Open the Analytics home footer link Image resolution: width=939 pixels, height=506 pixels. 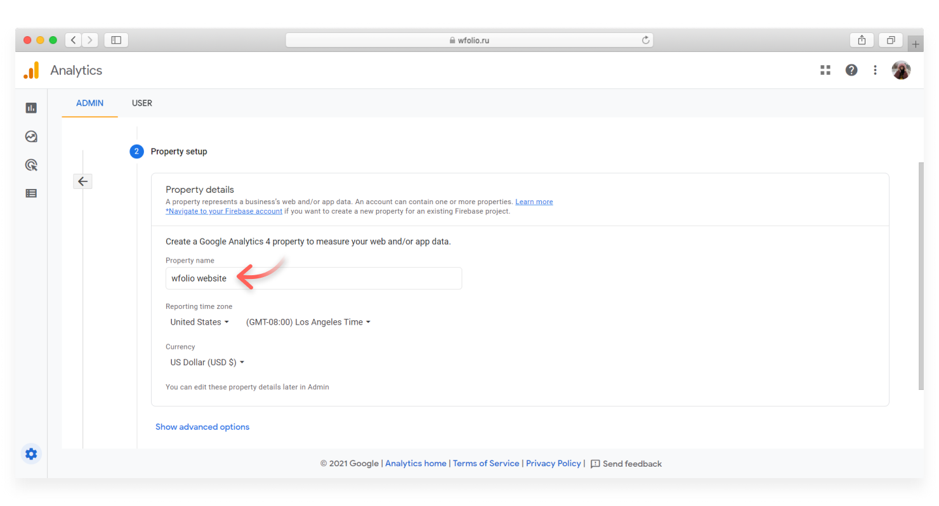(416, 464)
